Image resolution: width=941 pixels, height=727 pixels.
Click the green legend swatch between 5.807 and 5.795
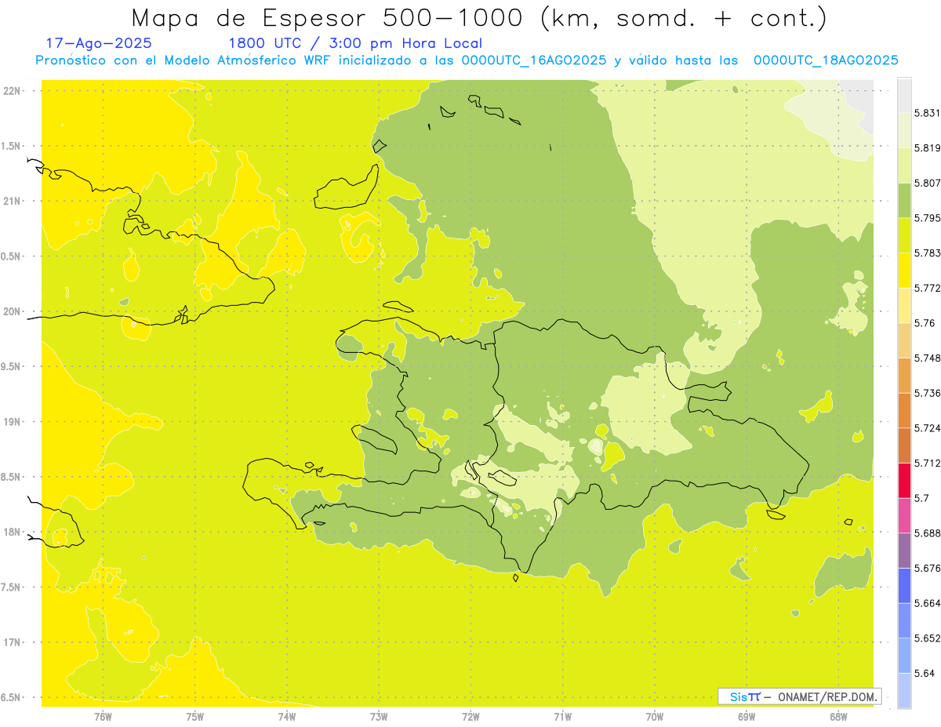coord(904,200)
